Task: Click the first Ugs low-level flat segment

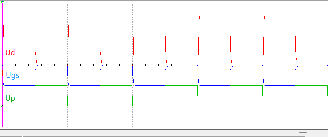Action: pos(19,85)
